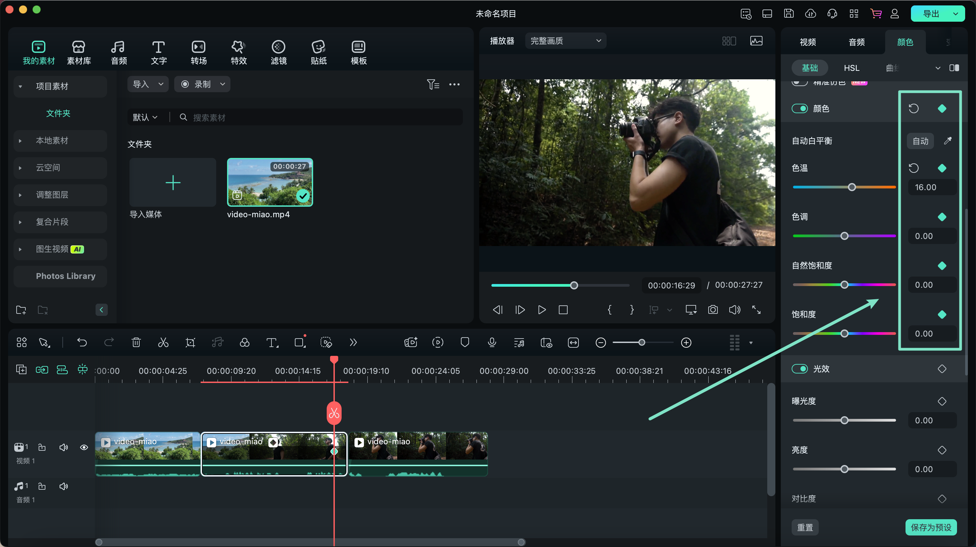Image resolution: width=976 pixels, height=547 pixels.
Task: Switch to the HSL color tab
Action: (851, 67)
